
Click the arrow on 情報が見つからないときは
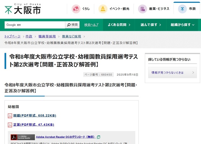tap(193, 73)
